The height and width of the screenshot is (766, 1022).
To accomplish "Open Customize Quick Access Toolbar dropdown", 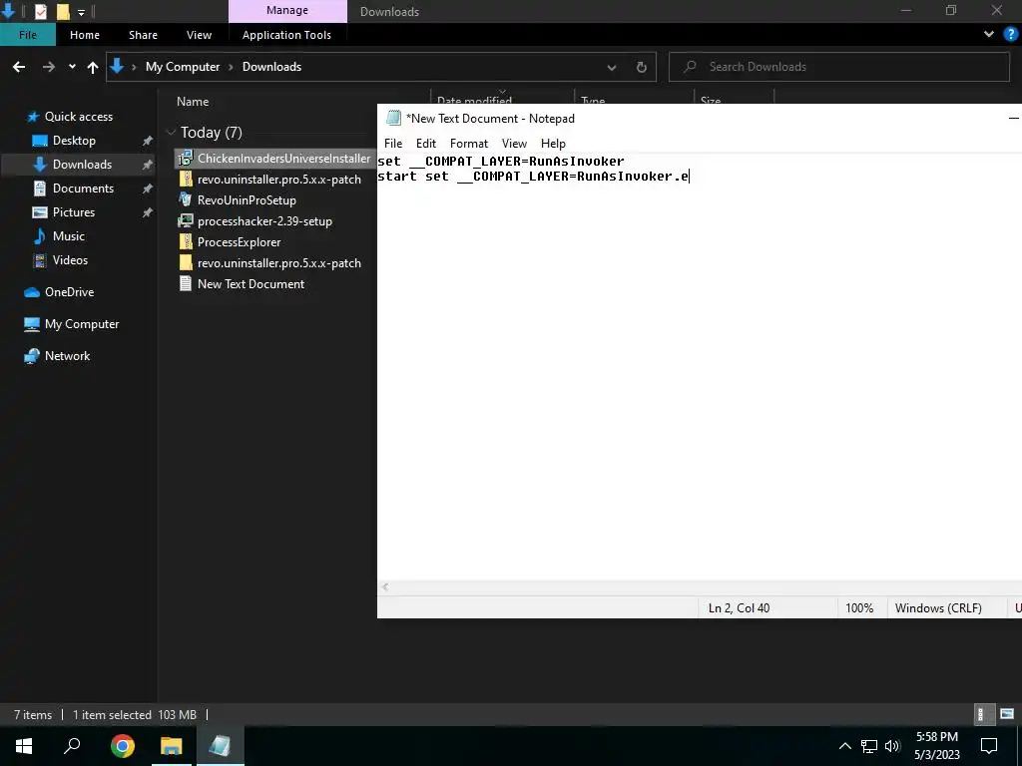I will pos(82,12).
